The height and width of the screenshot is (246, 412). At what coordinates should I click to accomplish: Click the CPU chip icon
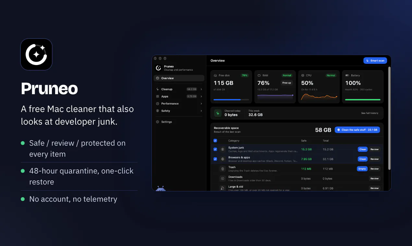coord(303,75)
